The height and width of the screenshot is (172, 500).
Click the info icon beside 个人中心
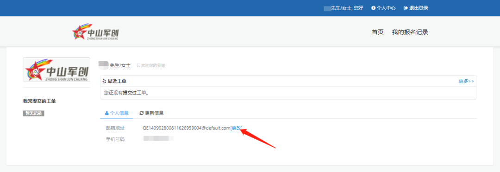374,8
